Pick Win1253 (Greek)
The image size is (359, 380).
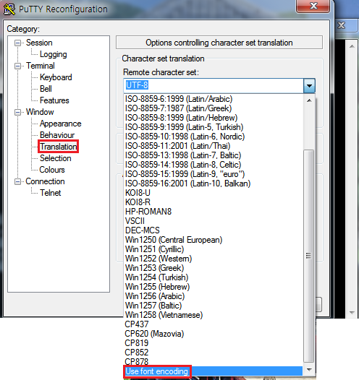point(214,268)
